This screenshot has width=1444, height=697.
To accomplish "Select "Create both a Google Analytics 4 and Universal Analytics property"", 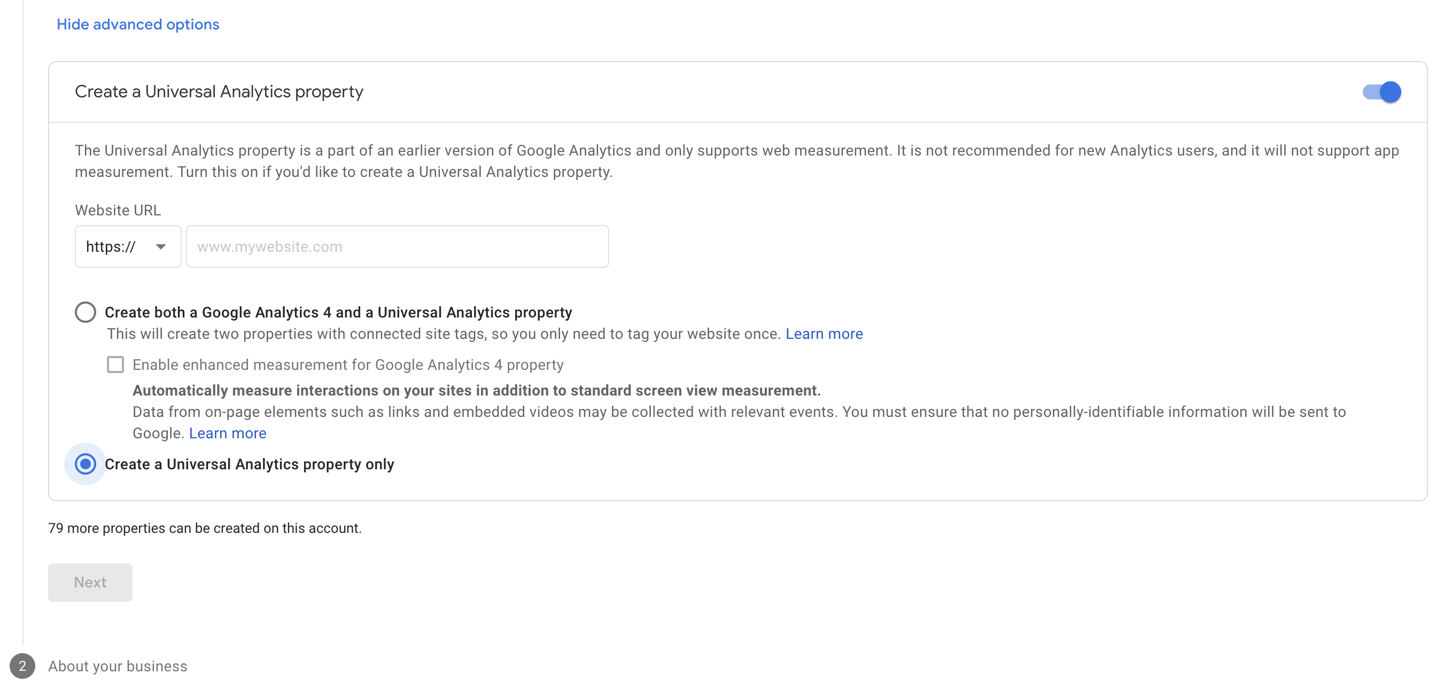I will click(x=85, y=312).
